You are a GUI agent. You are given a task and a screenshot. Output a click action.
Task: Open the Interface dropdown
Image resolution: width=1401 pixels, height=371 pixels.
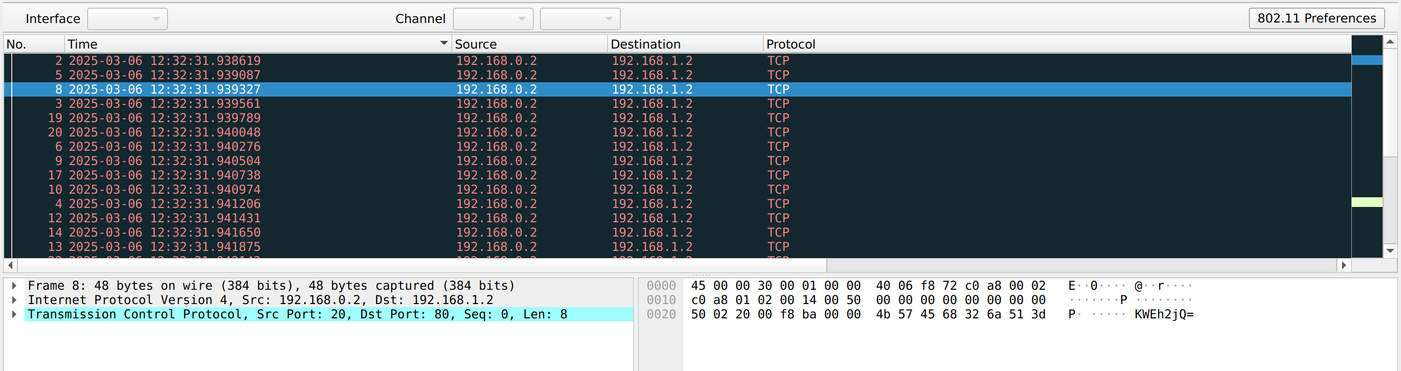(127, 19)
